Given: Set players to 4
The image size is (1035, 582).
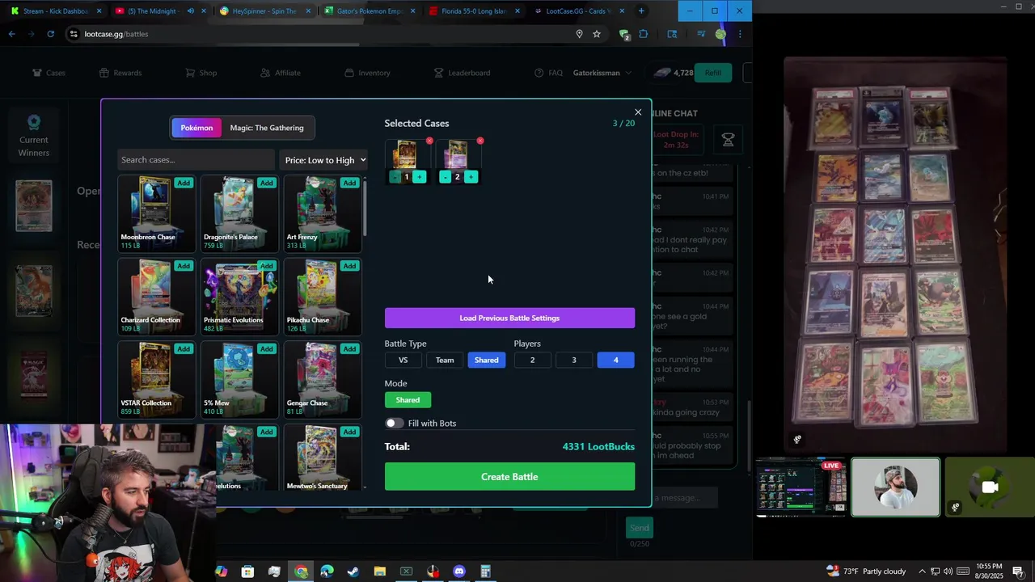Looking at the screenshot, I should tap(616, 361).
